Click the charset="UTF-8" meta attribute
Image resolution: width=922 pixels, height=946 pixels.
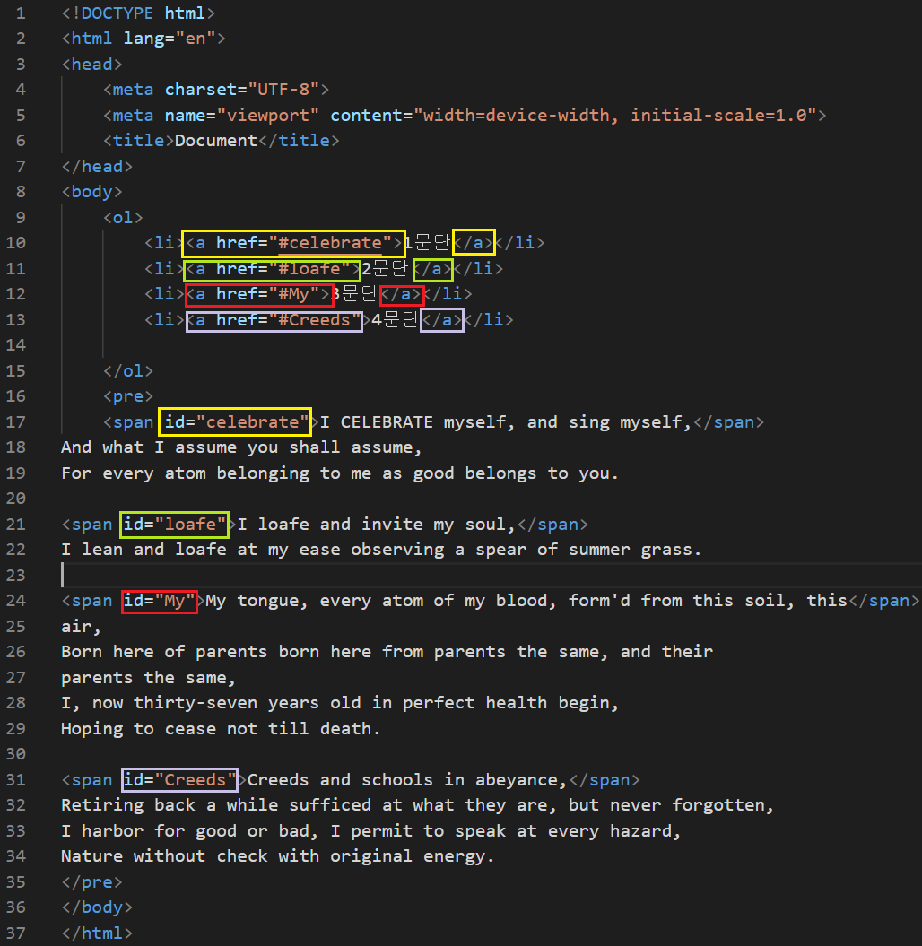[242, 90]
